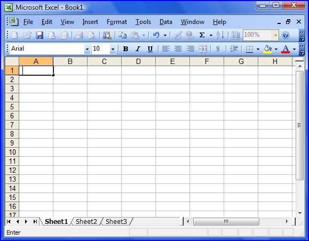Open Print Preview magnifier icon
This screenshot has height=241, width=309.
[91, 35]
